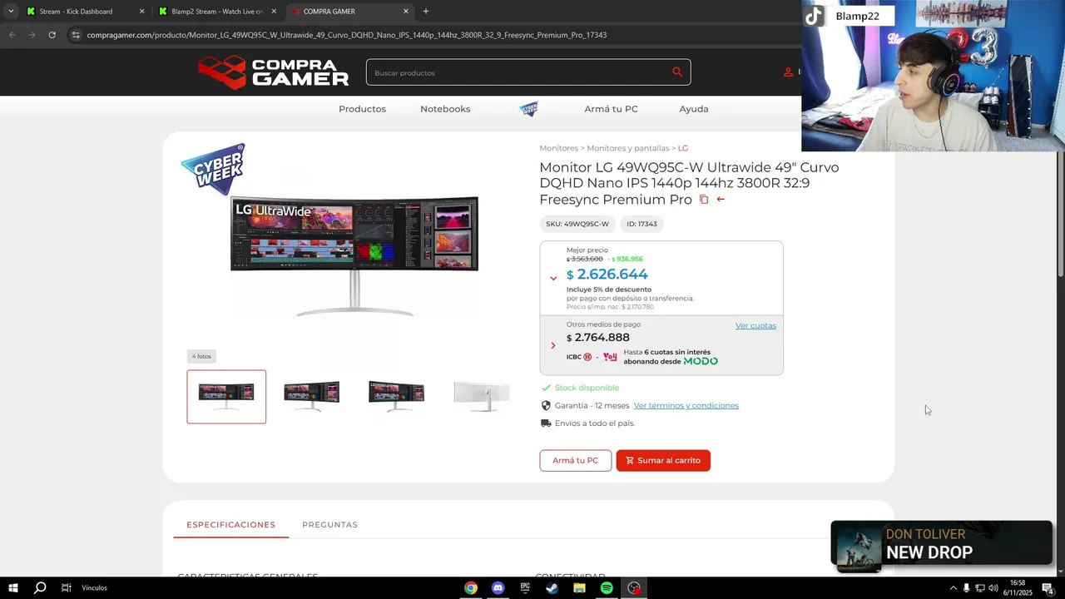Viewport: 1065px width, 599px height.
Task: Open File Explorer from the taskbar
Action: click(579, 588)
